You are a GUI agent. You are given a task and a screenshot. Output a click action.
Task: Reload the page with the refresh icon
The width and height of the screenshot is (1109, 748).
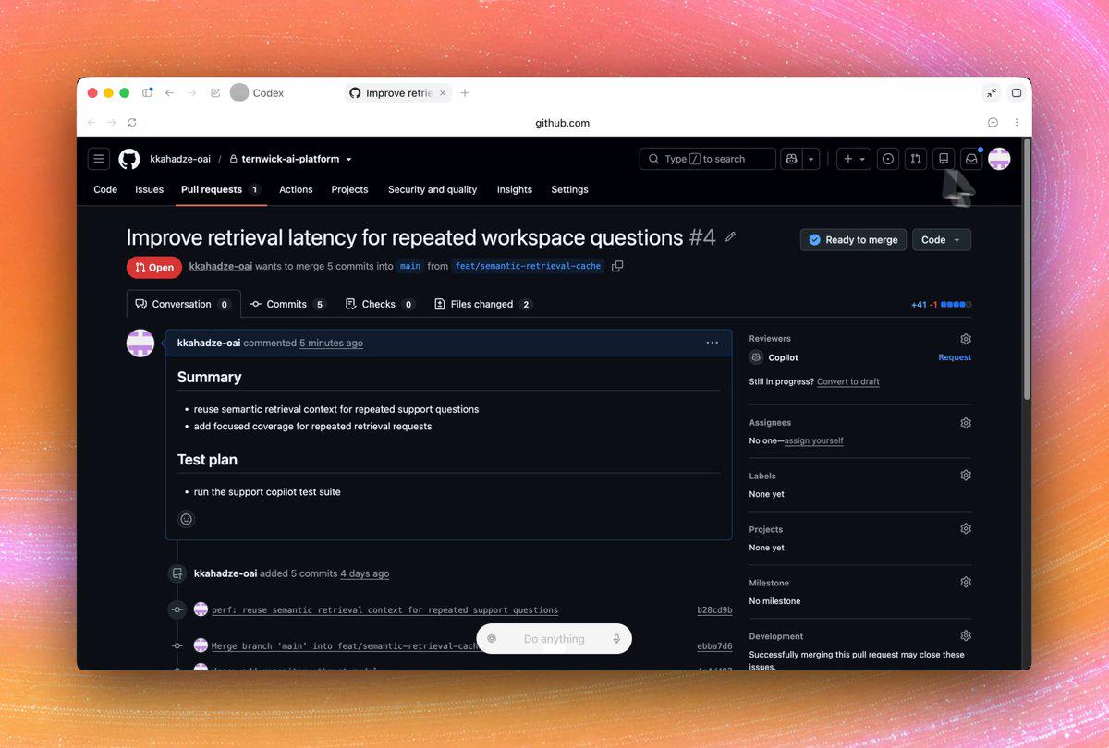[x=132, y=123]
